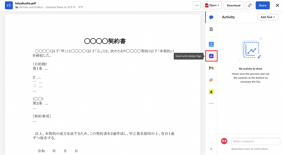Collapse the sidebar with right chevron
The width and height of the screenshot is (283, 155).
[x=211, y=149]
